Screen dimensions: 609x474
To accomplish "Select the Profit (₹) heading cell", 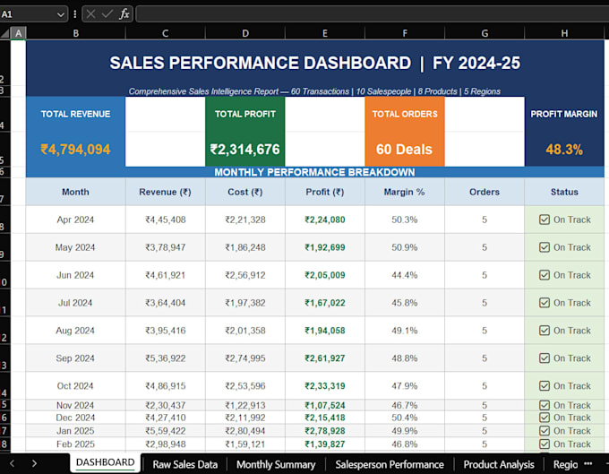I will coord(325,192).
